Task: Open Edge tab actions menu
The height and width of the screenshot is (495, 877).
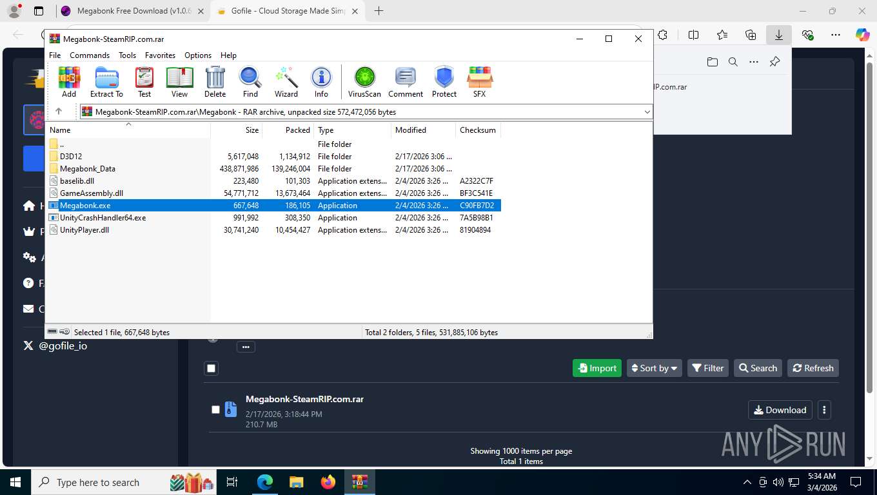Action: coord(39,11)
